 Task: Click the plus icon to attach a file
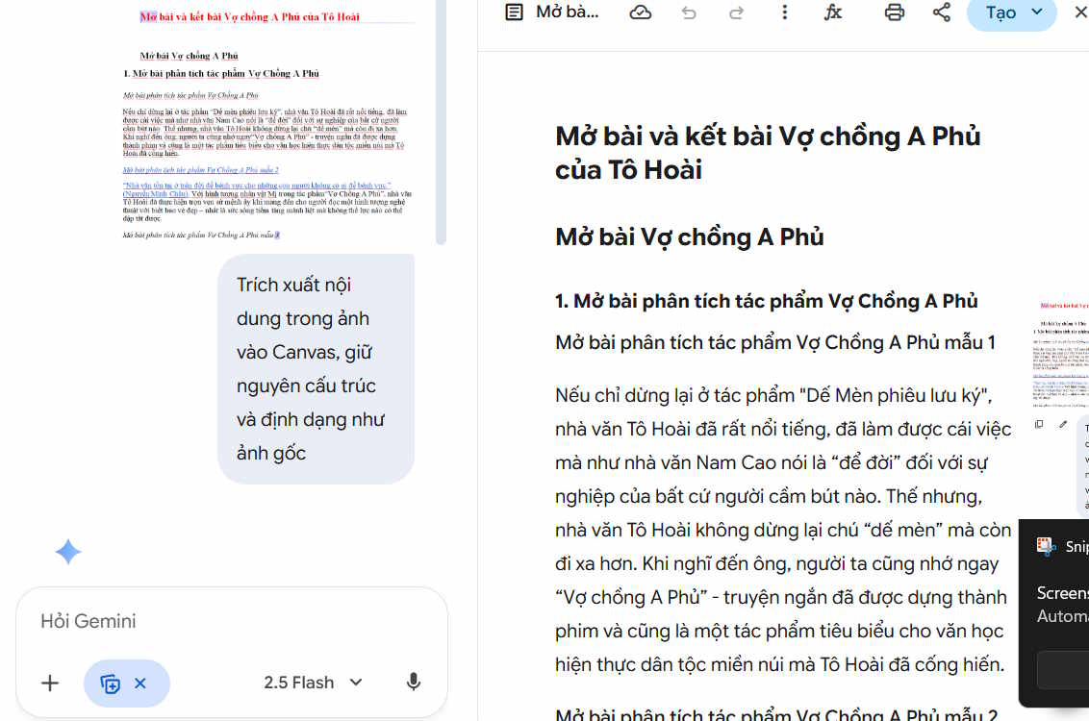tap(50, 683)
